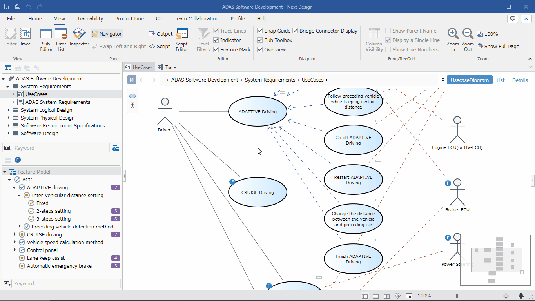Select the actor tool in toolbox
Screen dimensions: 535x301
[132, 105]
